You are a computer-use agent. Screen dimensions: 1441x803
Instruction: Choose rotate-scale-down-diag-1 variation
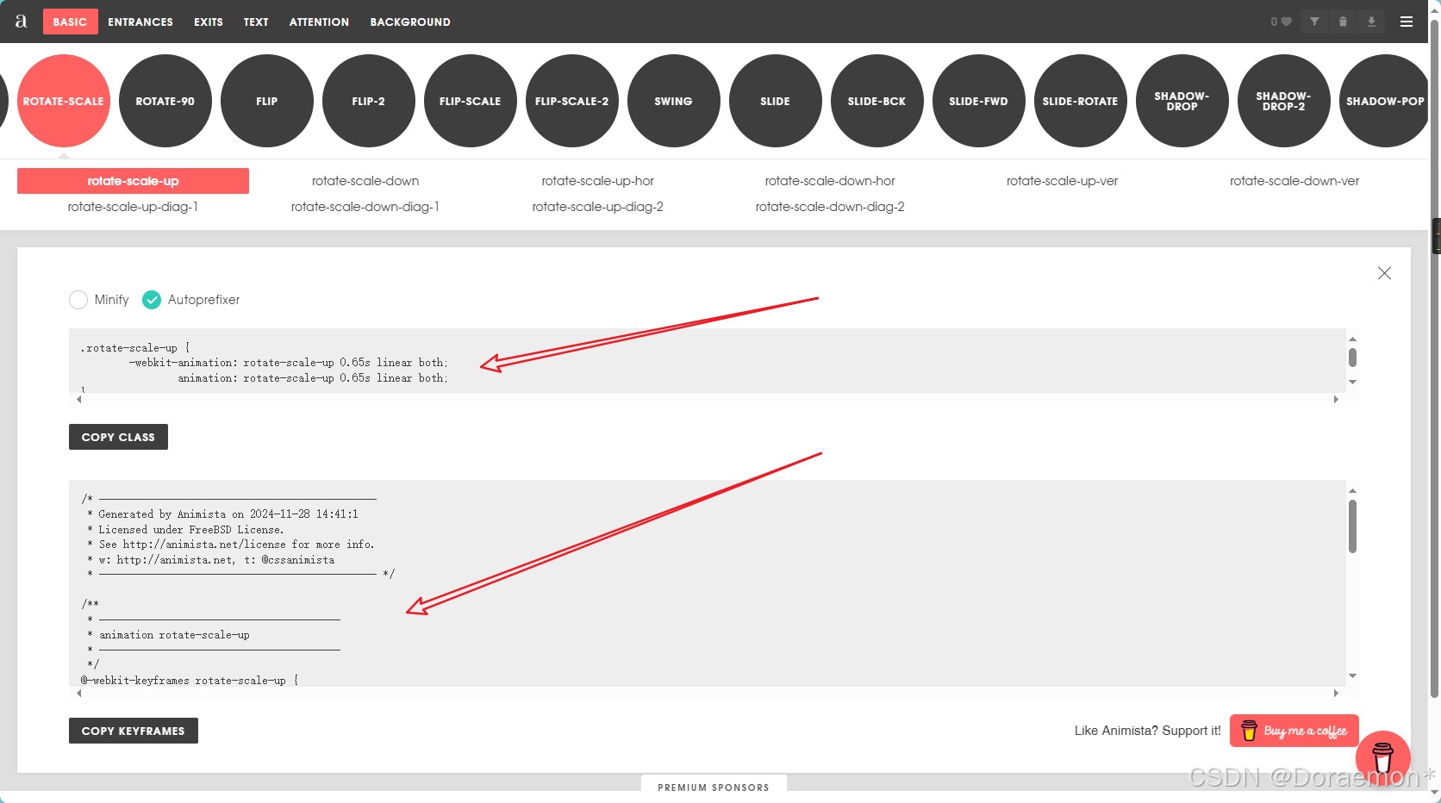[365, 207]
